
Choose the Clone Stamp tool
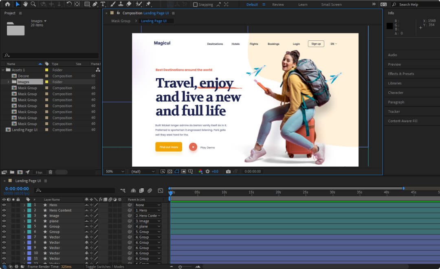pos(121,4)
